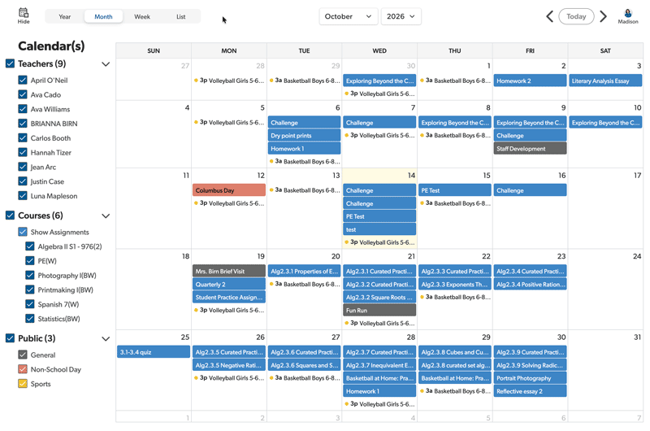
Task: Switch to List view
Action: [x=180, y=16]
